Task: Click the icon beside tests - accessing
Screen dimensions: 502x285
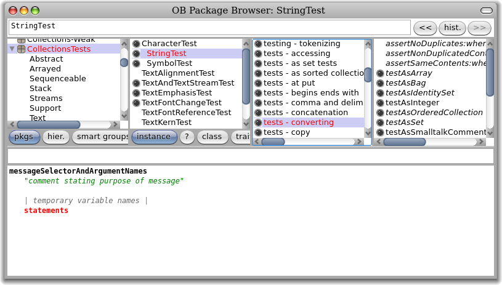Action: [x=258, y=54]
